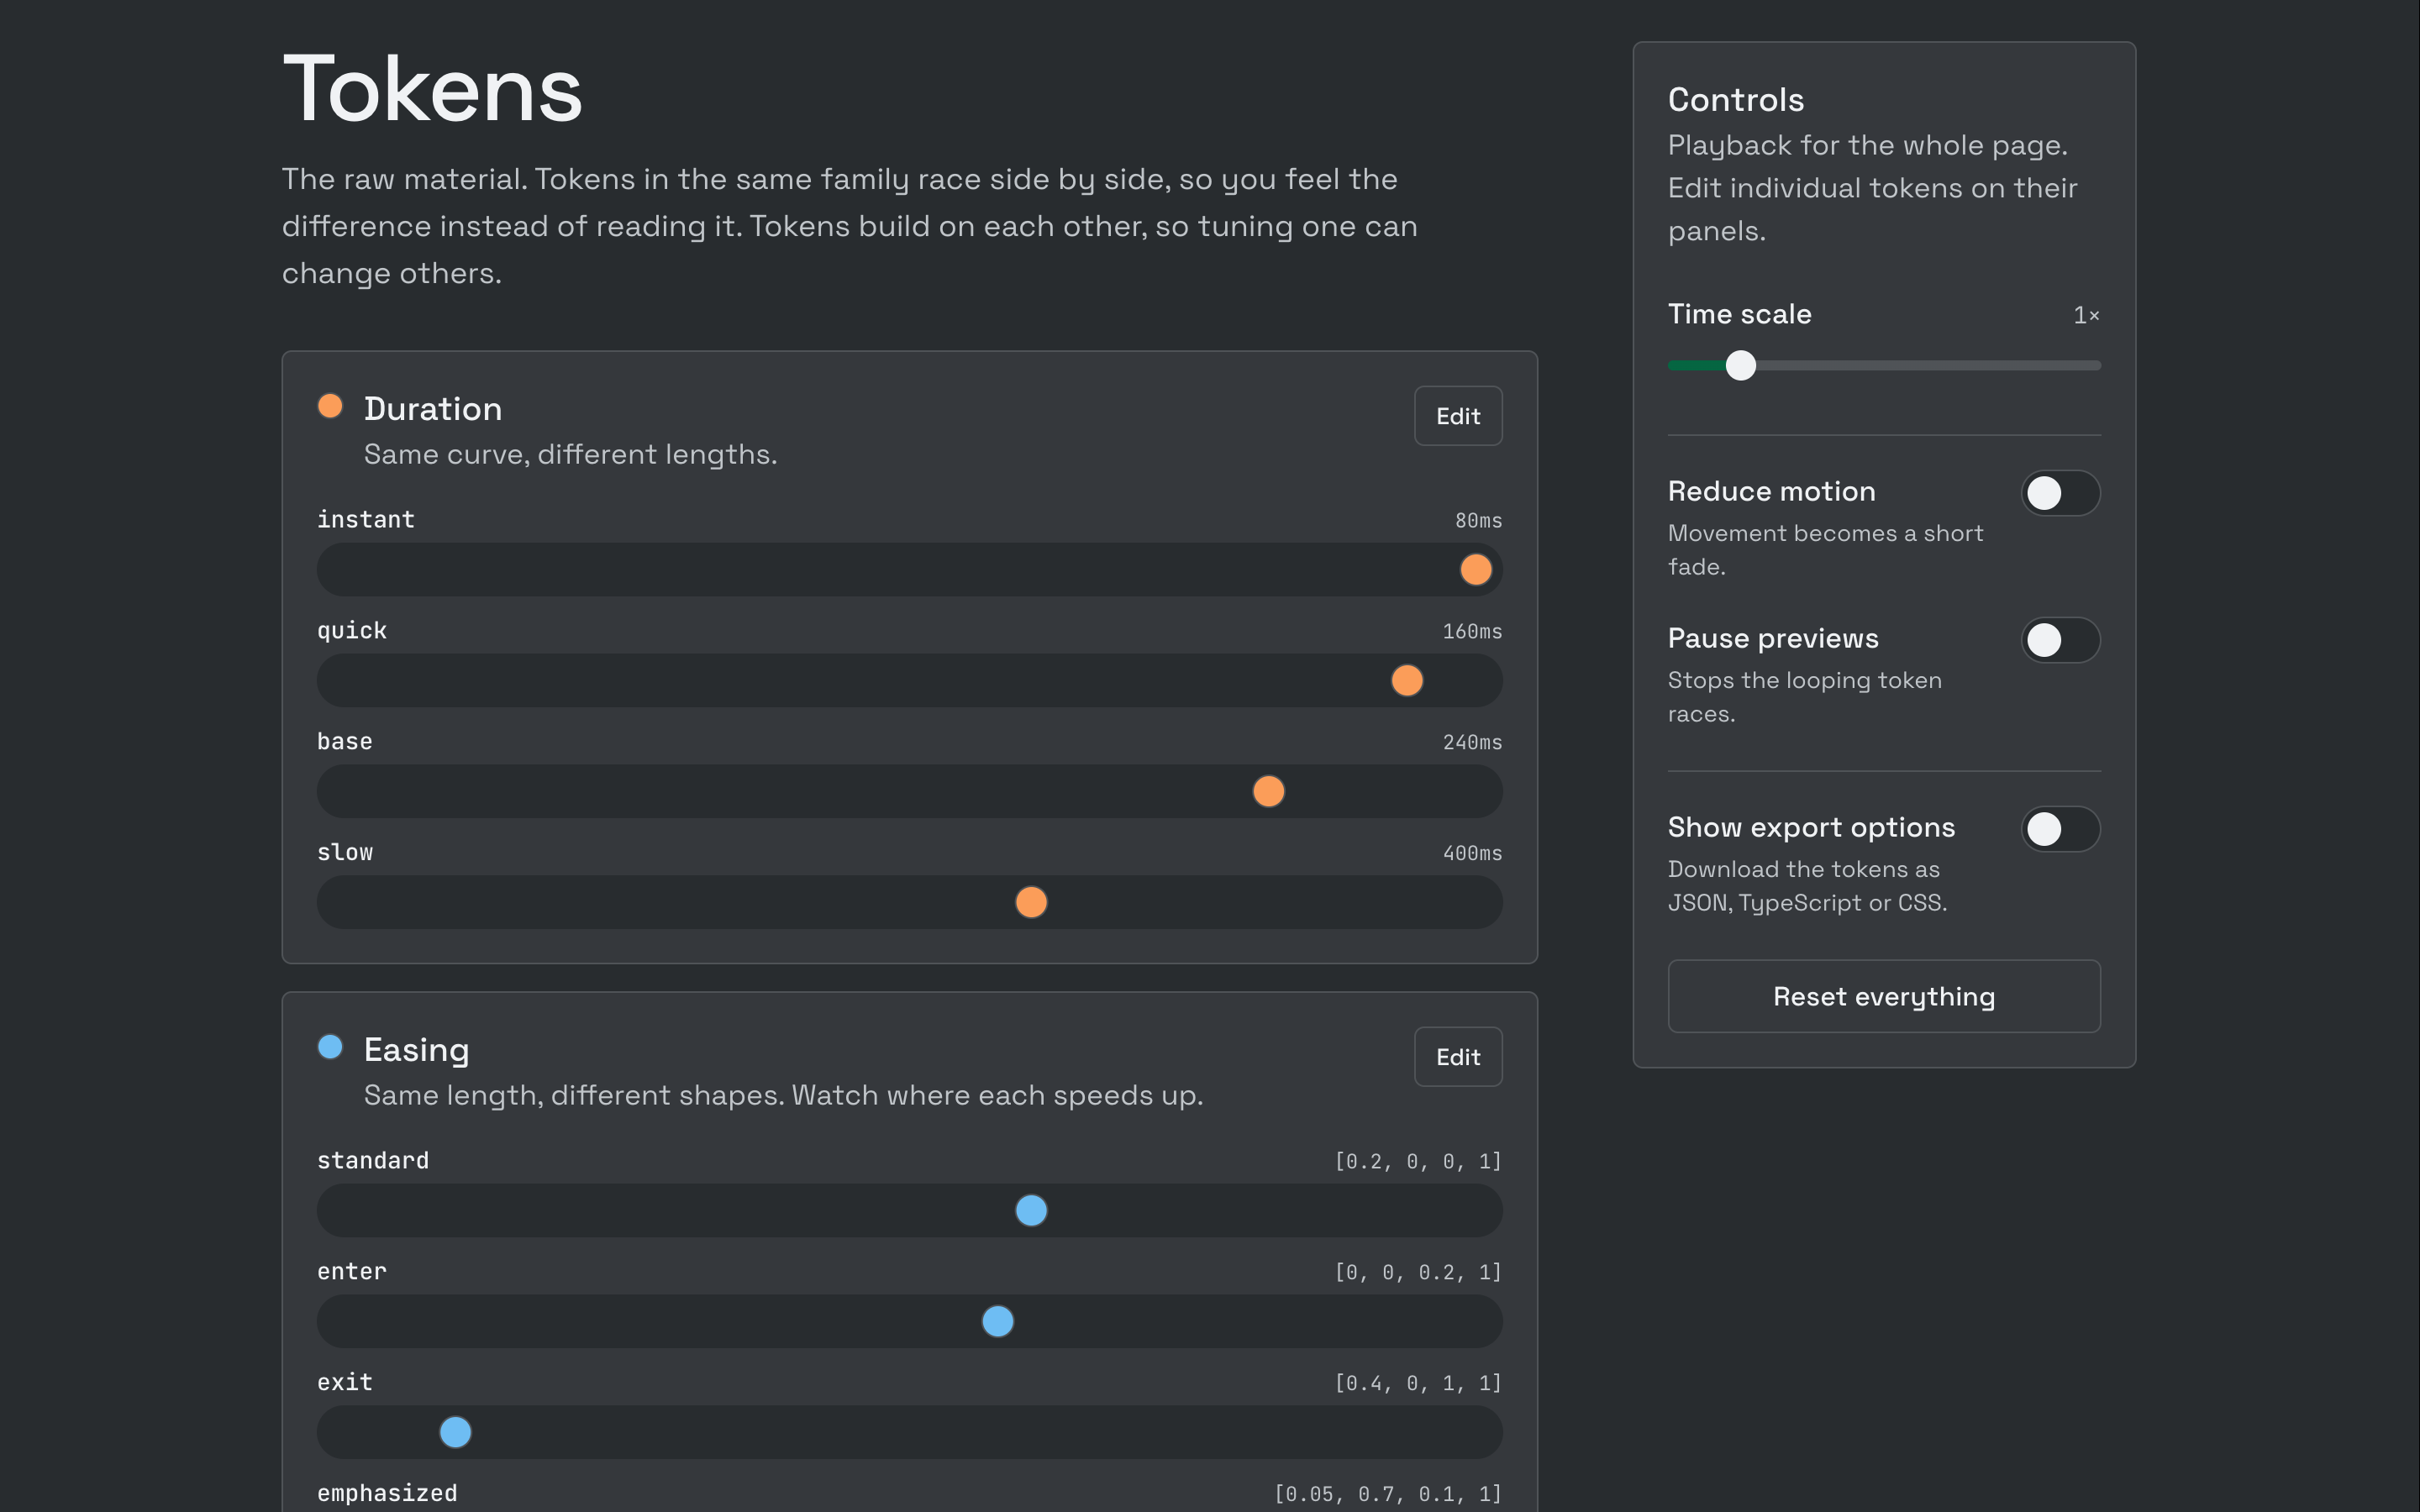Toggle the Reduce motion switch
2420x1512 pixels.
[x=2061, y=493]
